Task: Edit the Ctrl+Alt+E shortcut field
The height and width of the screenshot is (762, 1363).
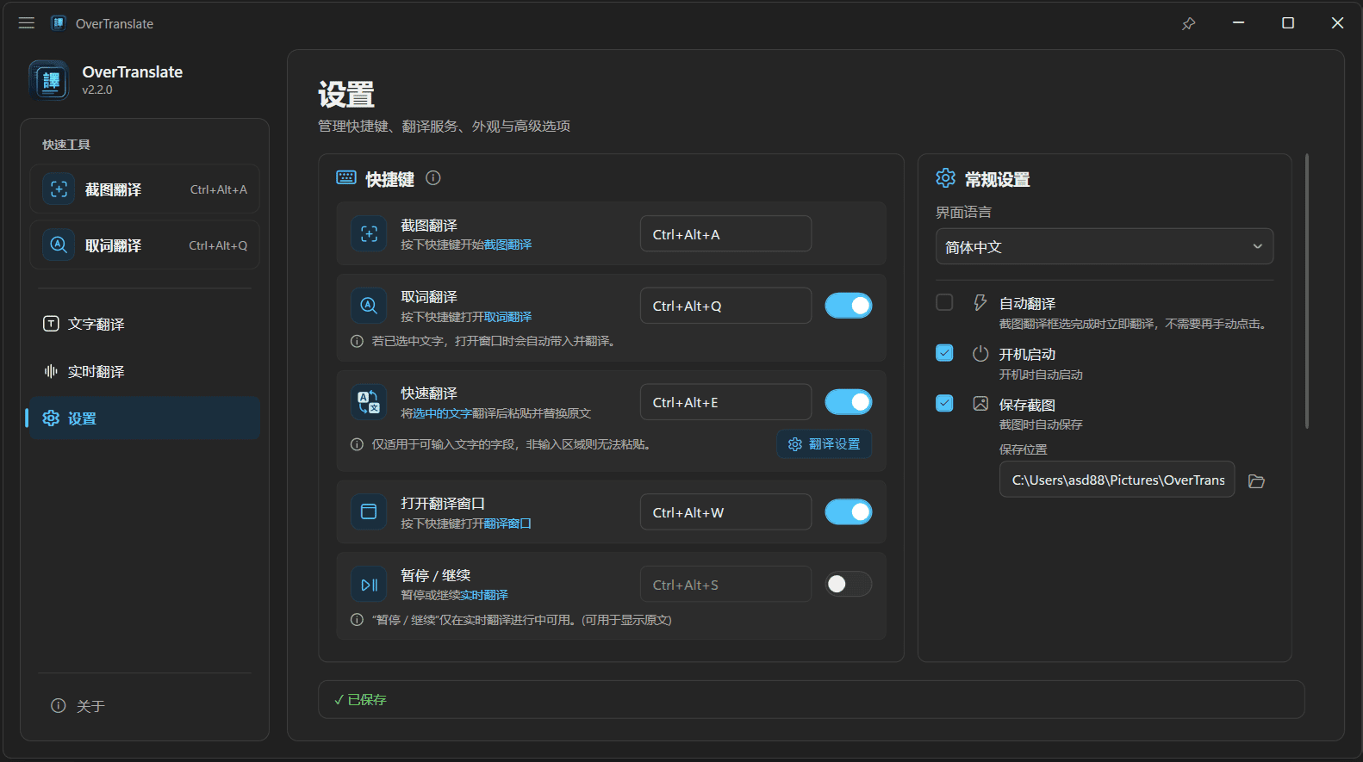Action: coord(725,402)
